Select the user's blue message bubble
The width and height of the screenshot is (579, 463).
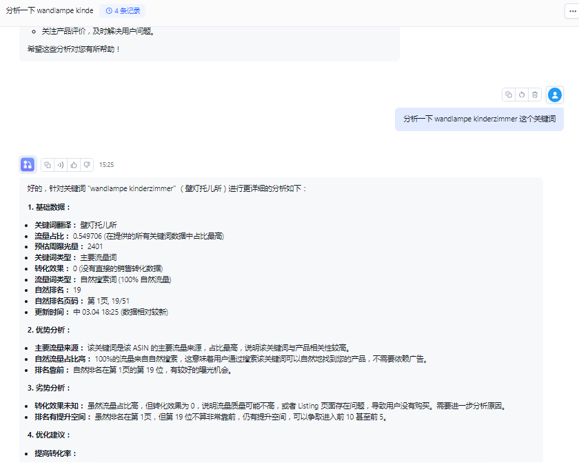coord(479,119)
